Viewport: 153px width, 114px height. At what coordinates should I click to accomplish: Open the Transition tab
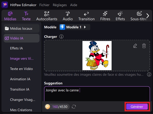(x=86, y=16)
